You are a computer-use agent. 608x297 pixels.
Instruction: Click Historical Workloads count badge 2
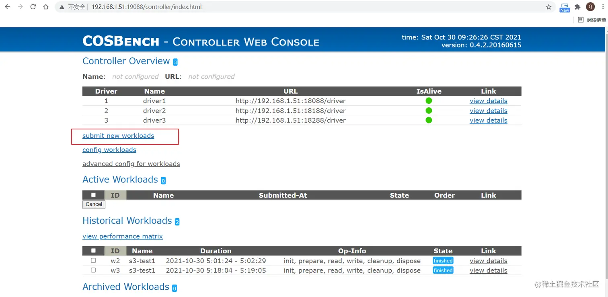click(177, 222)
